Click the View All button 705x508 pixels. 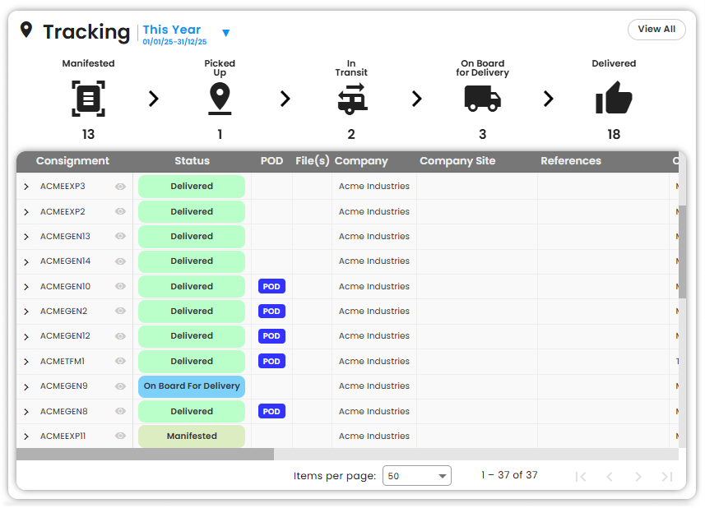pos(656,30)
